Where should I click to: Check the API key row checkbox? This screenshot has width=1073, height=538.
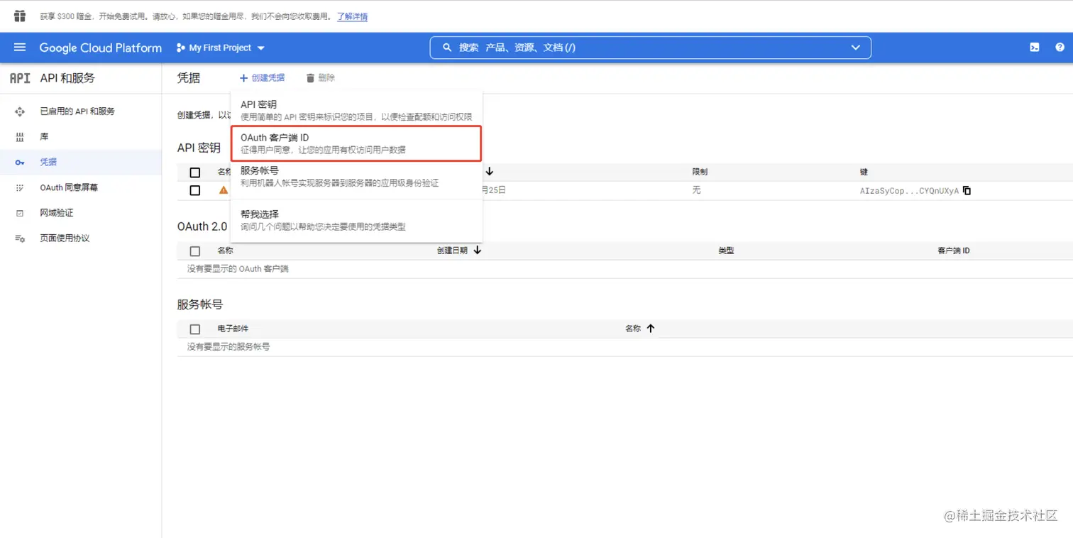point(195,190)
